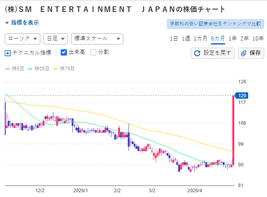The height and width of the screenshot is (197, 267).
Task: Select the 1日 period tab
Action: (174, 39)
